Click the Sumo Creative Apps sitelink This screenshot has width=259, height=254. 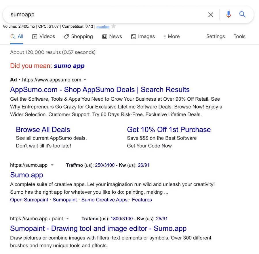click(104, 200)
